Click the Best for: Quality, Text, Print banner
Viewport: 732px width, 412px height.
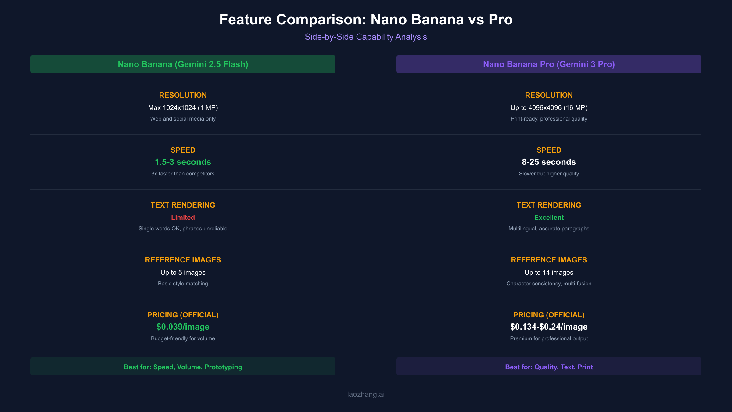coord(549,367)
